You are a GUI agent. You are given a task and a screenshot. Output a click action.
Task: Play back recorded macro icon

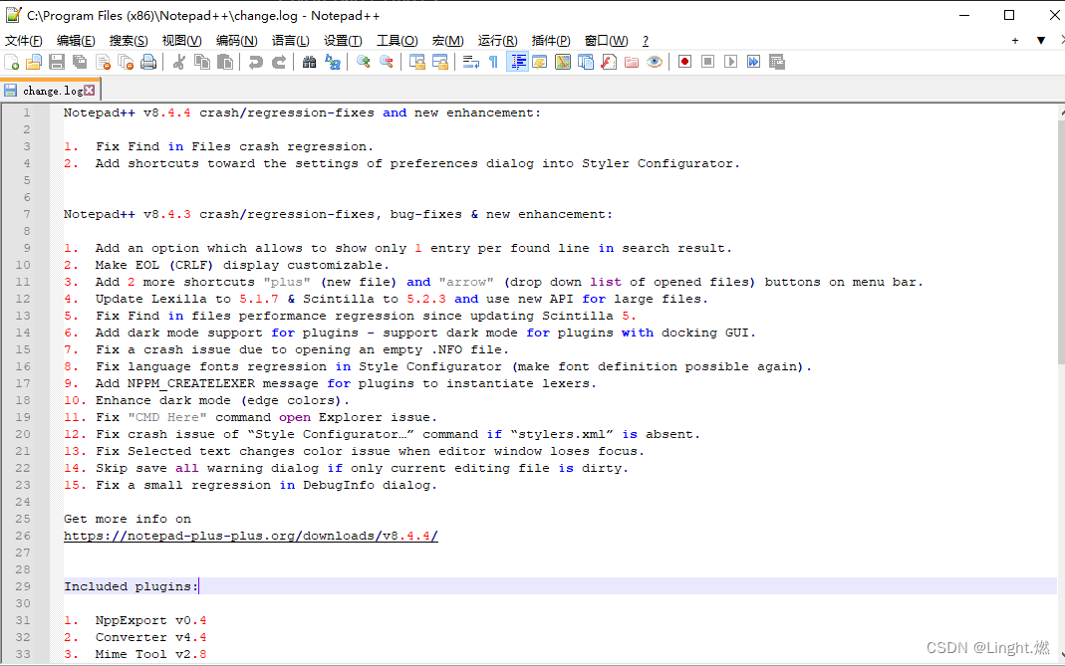click(731, 63)
